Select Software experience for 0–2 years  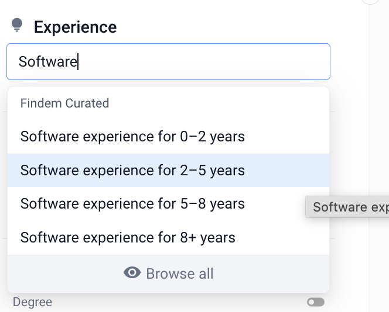click(132, 137)
